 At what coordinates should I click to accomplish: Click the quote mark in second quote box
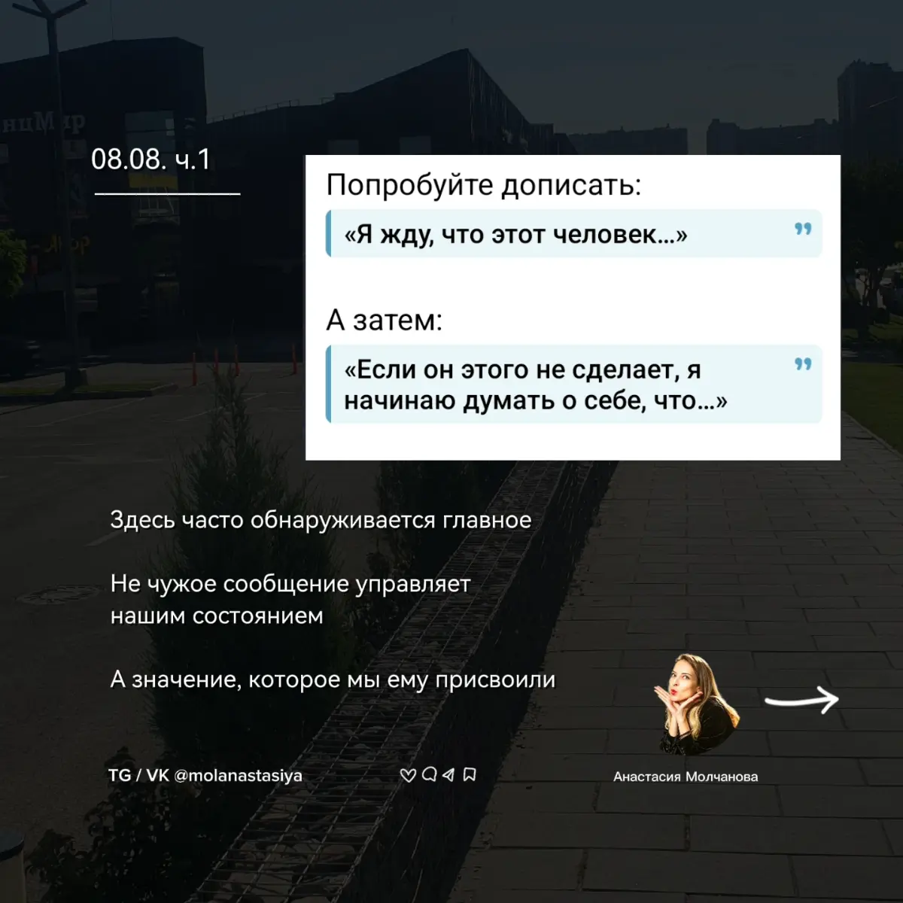[803, 364]
